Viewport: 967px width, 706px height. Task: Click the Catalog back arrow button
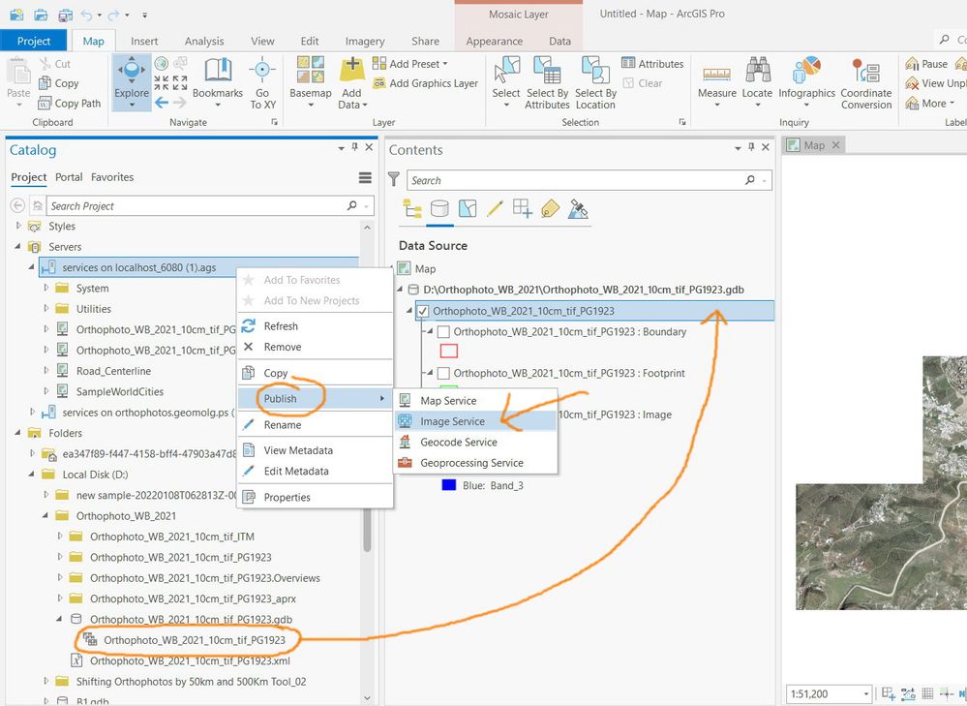pos(17,205)
